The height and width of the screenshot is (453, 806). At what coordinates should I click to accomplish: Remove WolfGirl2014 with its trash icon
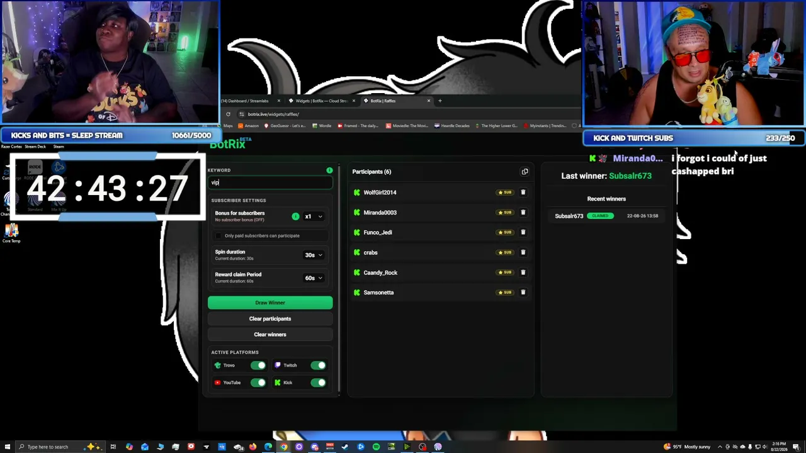[x=523, y=193]
